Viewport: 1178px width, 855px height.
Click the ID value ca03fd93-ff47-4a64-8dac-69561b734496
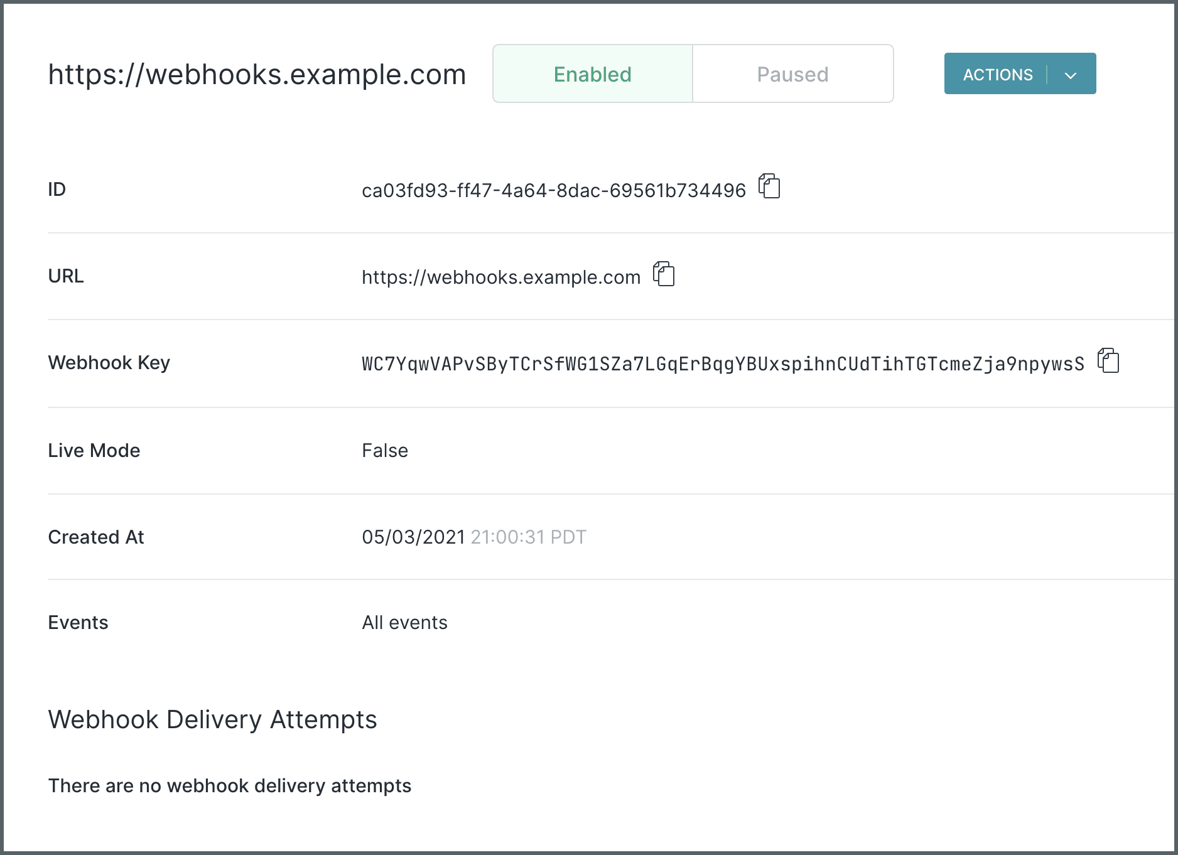coord(553,190)
